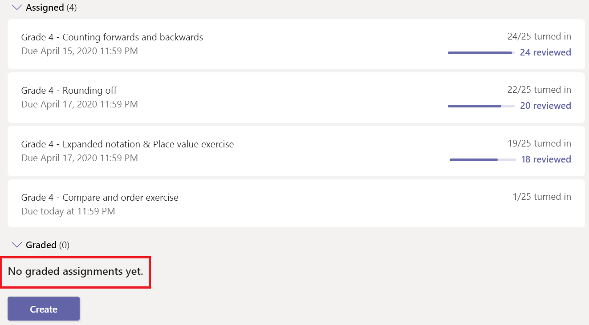Image resolution: width=589 pixels, height=325 pixels.
Task: Click the 1/25 turned in text
Action: click(x=542, y=197)
